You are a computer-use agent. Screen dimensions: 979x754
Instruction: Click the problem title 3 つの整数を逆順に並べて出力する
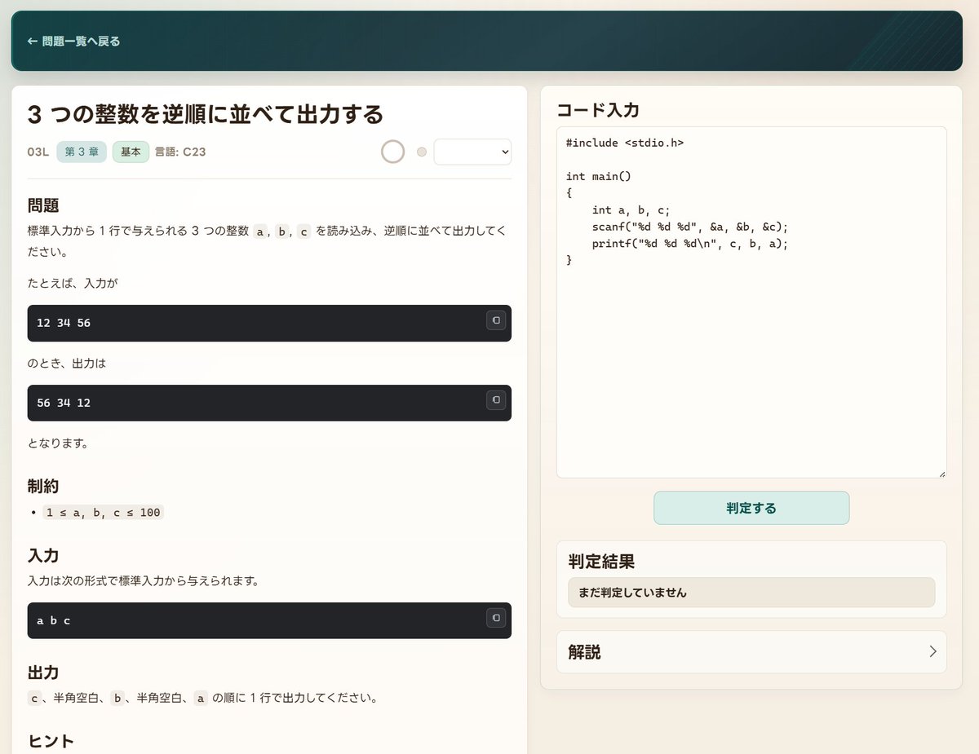click(x=206, y=114)
